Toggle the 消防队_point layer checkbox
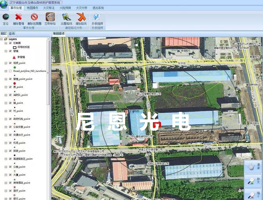The height and width of the screenshot is (200, 263). [x=10, y=95]
